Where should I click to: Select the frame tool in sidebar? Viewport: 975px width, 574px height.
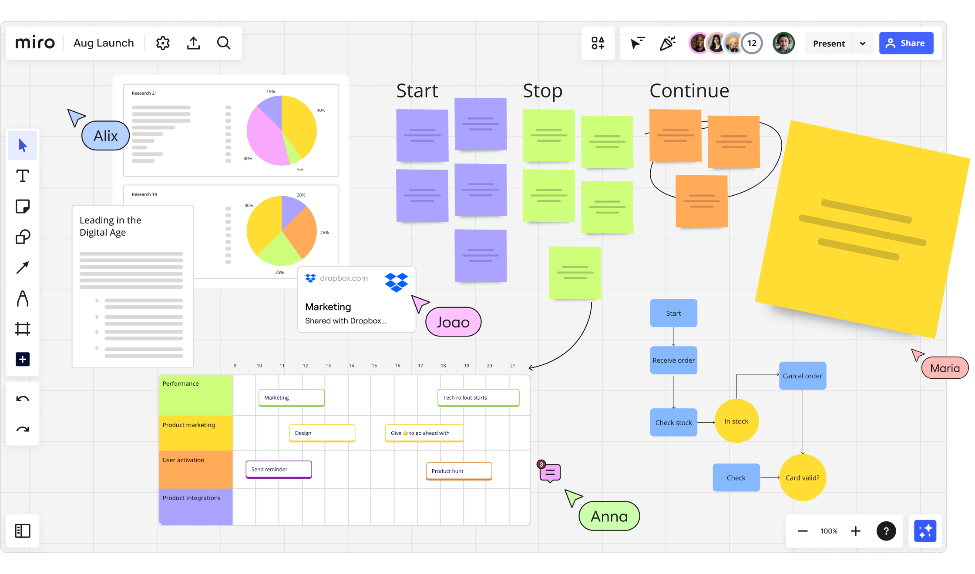click(x=23, y=329)
